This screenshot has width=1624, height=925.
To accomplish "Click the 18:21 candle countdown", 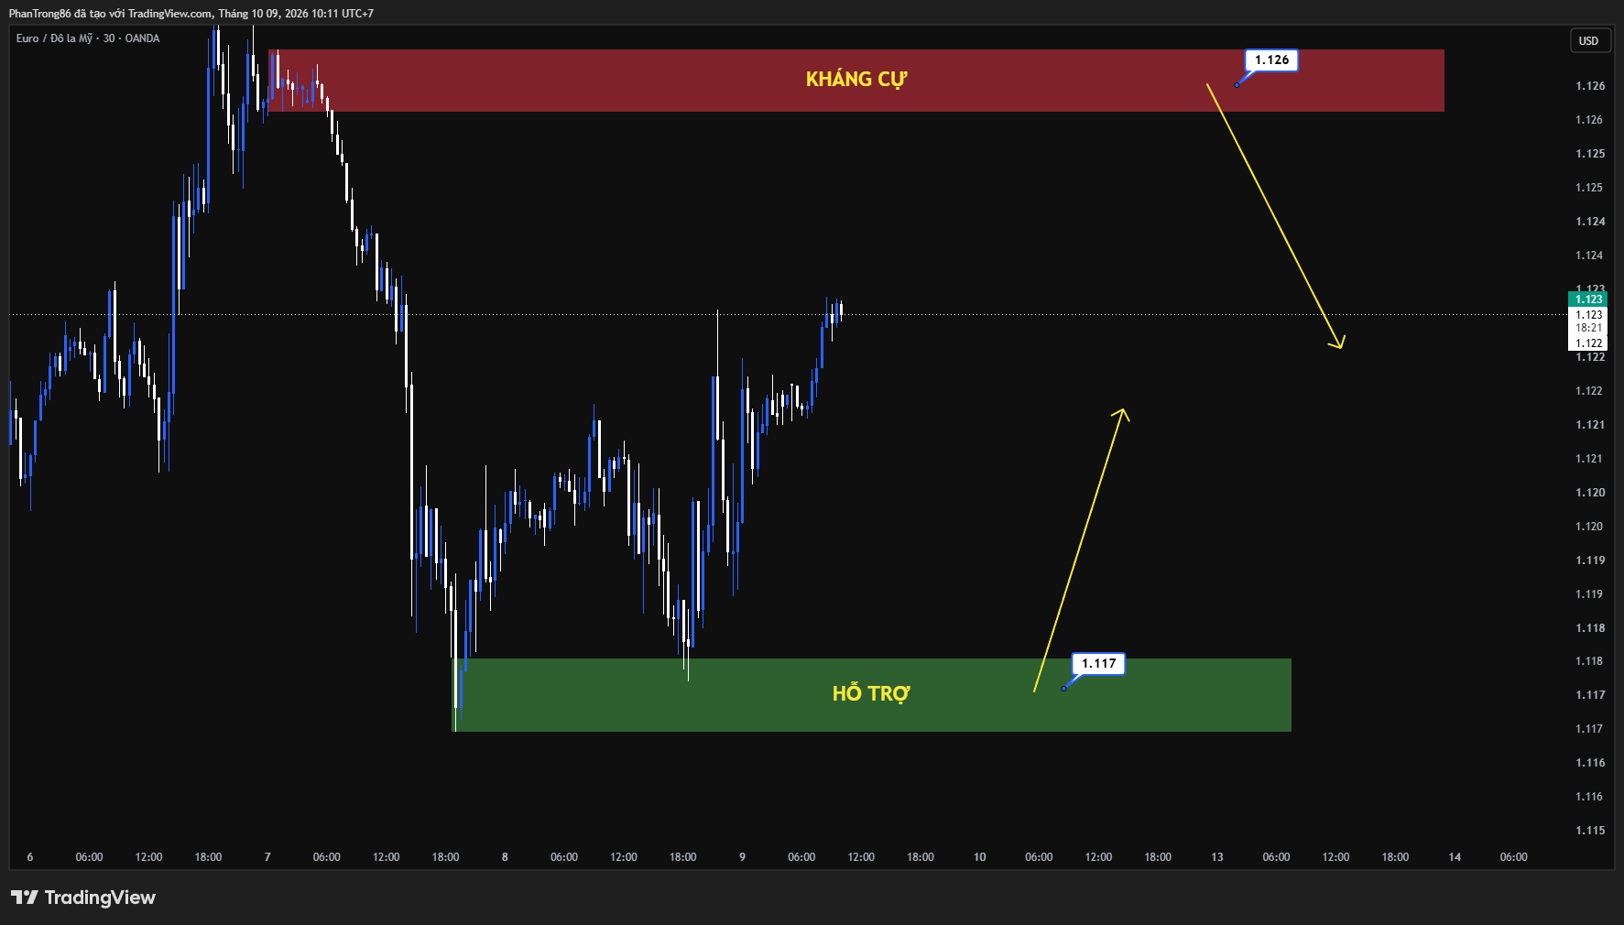I will pyautogui.click(x=1588, y=328).
